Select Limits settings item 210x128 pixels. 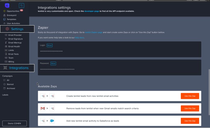11,50
